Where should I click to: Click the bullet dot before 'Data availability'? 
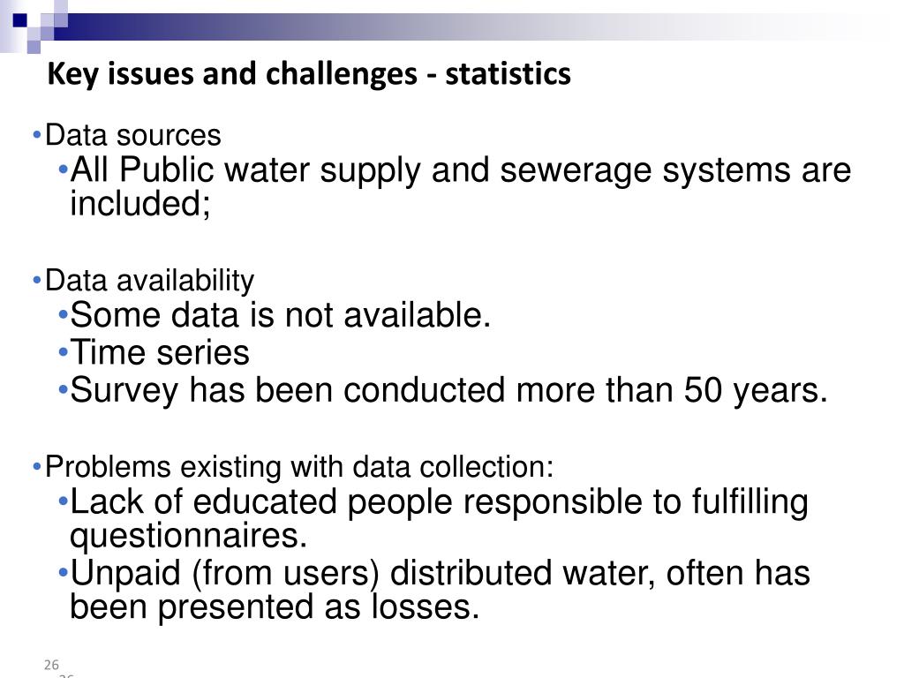[37, 282]
